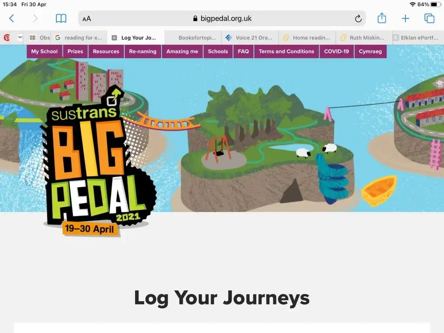
Task: Open the tab overview icon
Action: click(429, 18)
